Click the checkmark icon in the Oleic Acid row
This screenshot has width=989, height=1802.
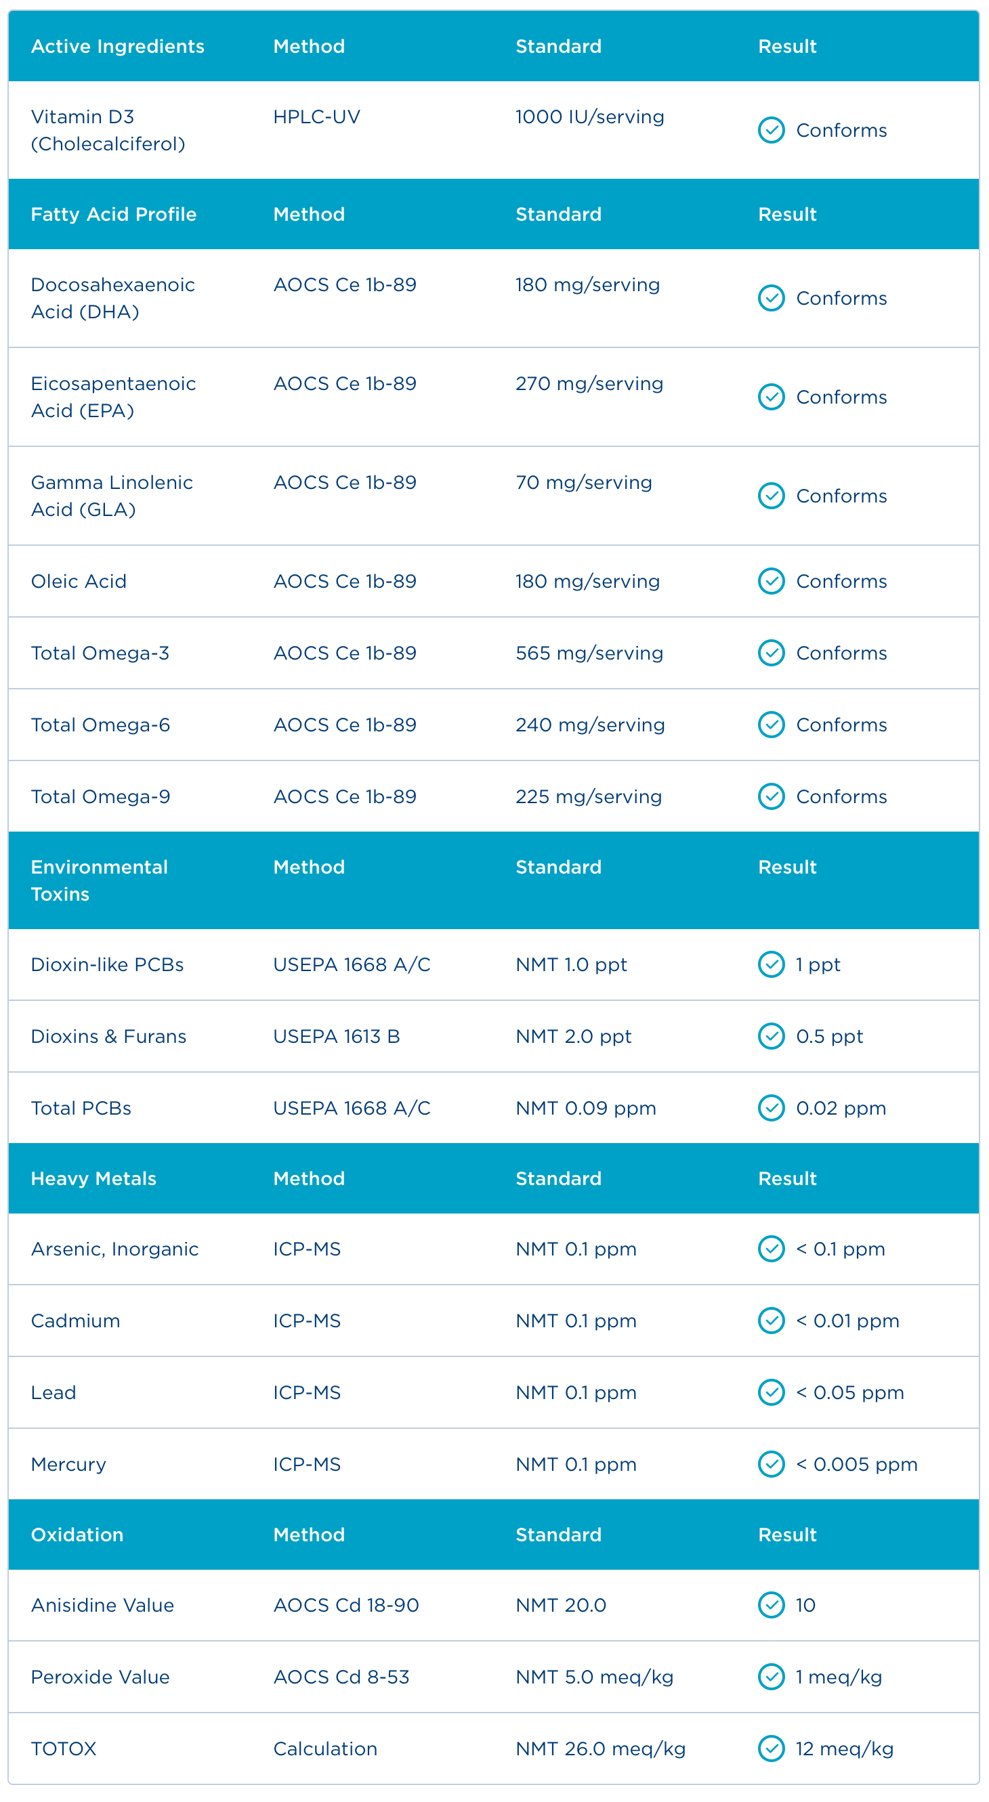pos(771,580)
